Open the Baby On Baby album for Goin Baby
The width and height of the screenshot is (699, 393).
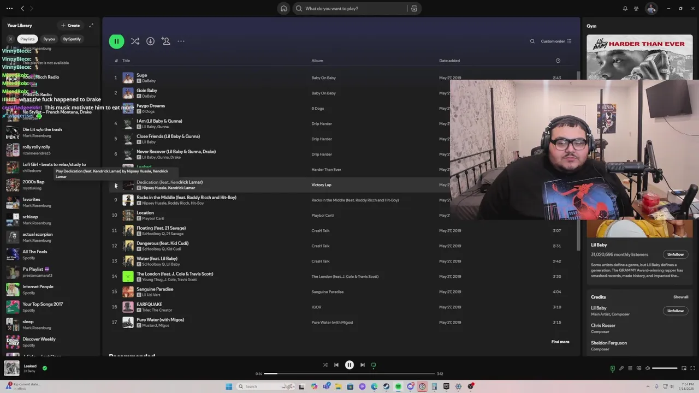323,93
